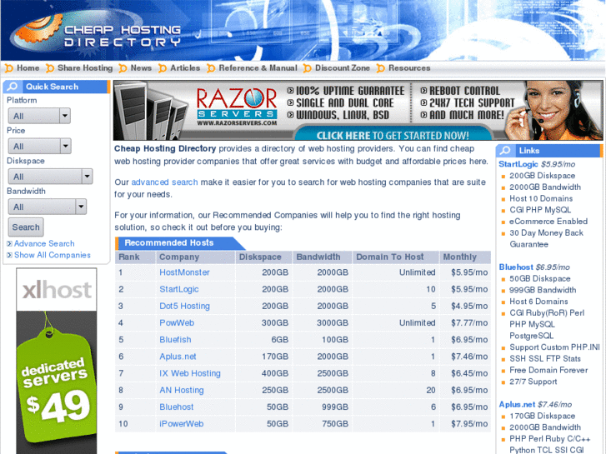Click the Razor Servers banner ad
Screen dimensions: 606x454
(x=358, y=111)
